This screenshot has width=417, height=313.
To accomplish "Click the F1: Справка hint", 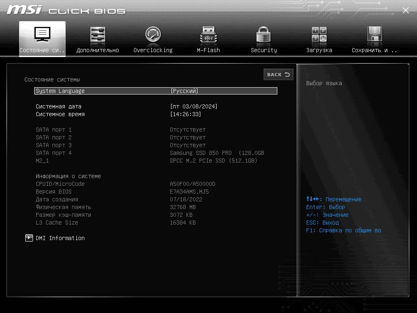I will point(343,230).
